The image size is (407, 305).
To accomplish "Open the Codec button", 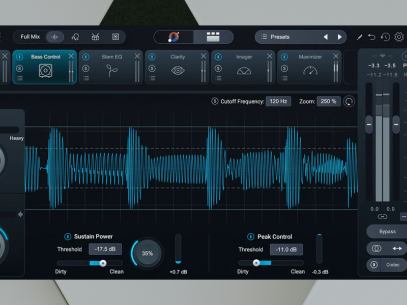I will [394, 265].
